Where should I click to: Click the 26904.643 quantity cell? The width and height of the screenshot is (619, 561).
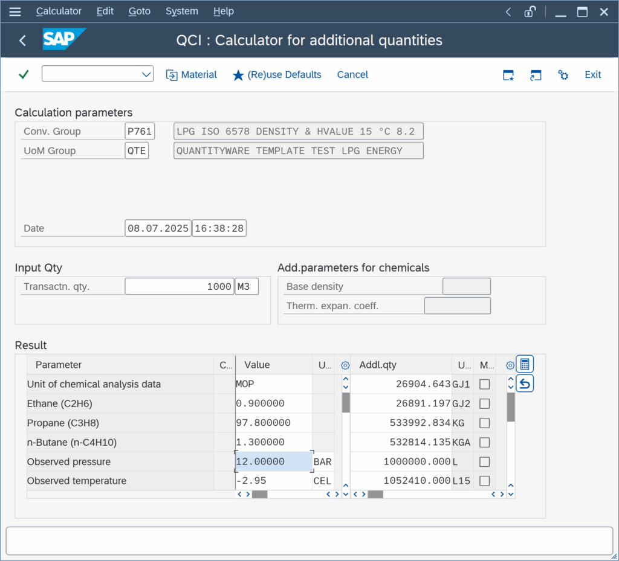point(401,385)
